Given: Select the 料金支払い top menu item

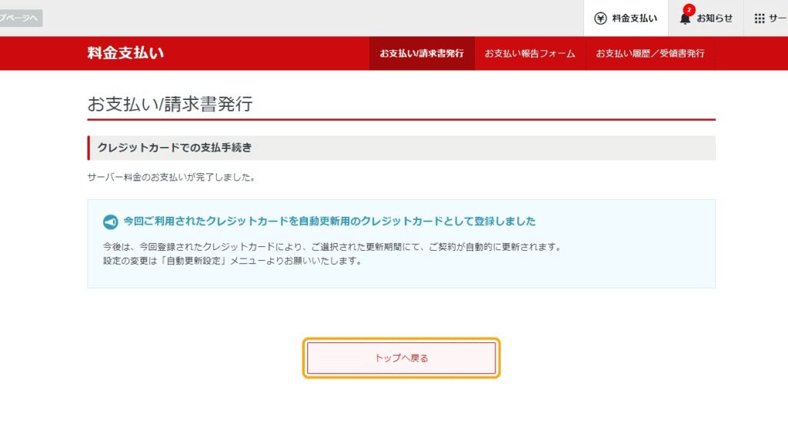Looking at the screenshot, I should [626, 18].
